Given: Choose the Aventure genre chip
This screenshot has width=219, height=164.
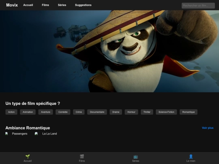Looking at the screenshot, I should coord(46,112).
